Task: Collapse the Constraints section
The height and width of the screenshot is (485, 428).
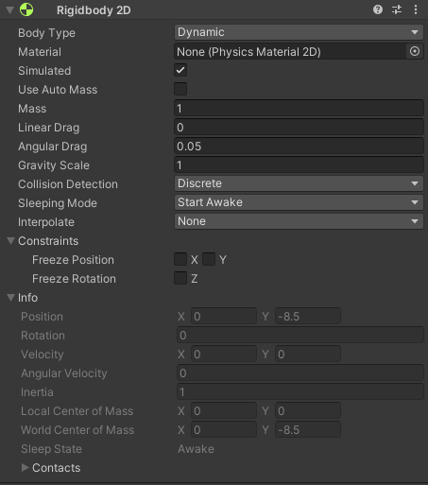Action: pyautogui.click(x=10, y=241)
